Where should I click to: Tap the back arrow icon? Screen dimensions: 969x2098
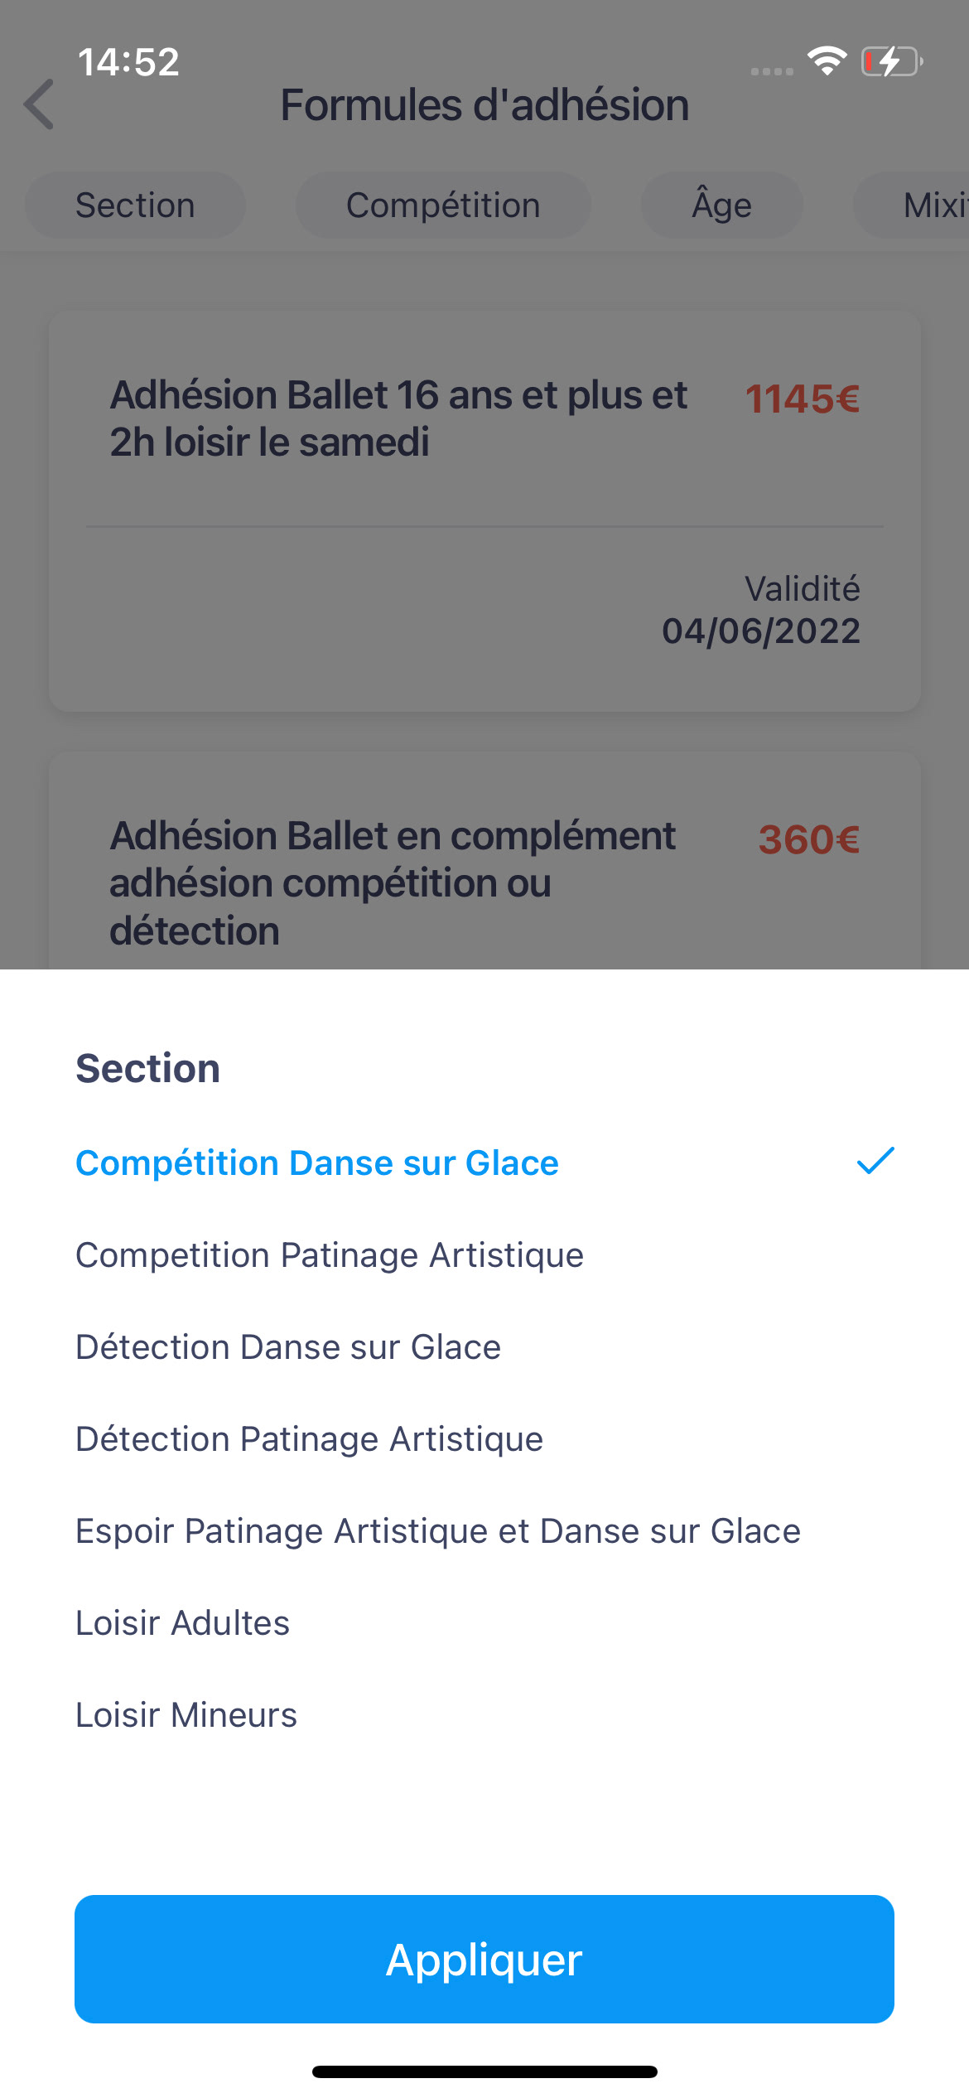click(40, 104)
